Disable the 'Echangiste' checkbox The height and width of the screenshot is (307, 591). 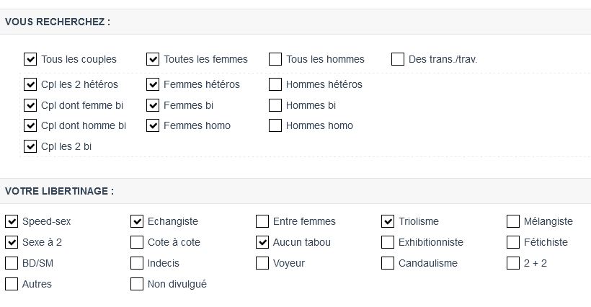click(137, 221)
